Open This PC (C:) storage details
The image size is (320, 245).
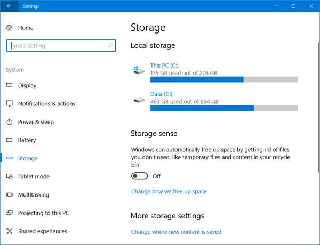pos(164,66)
